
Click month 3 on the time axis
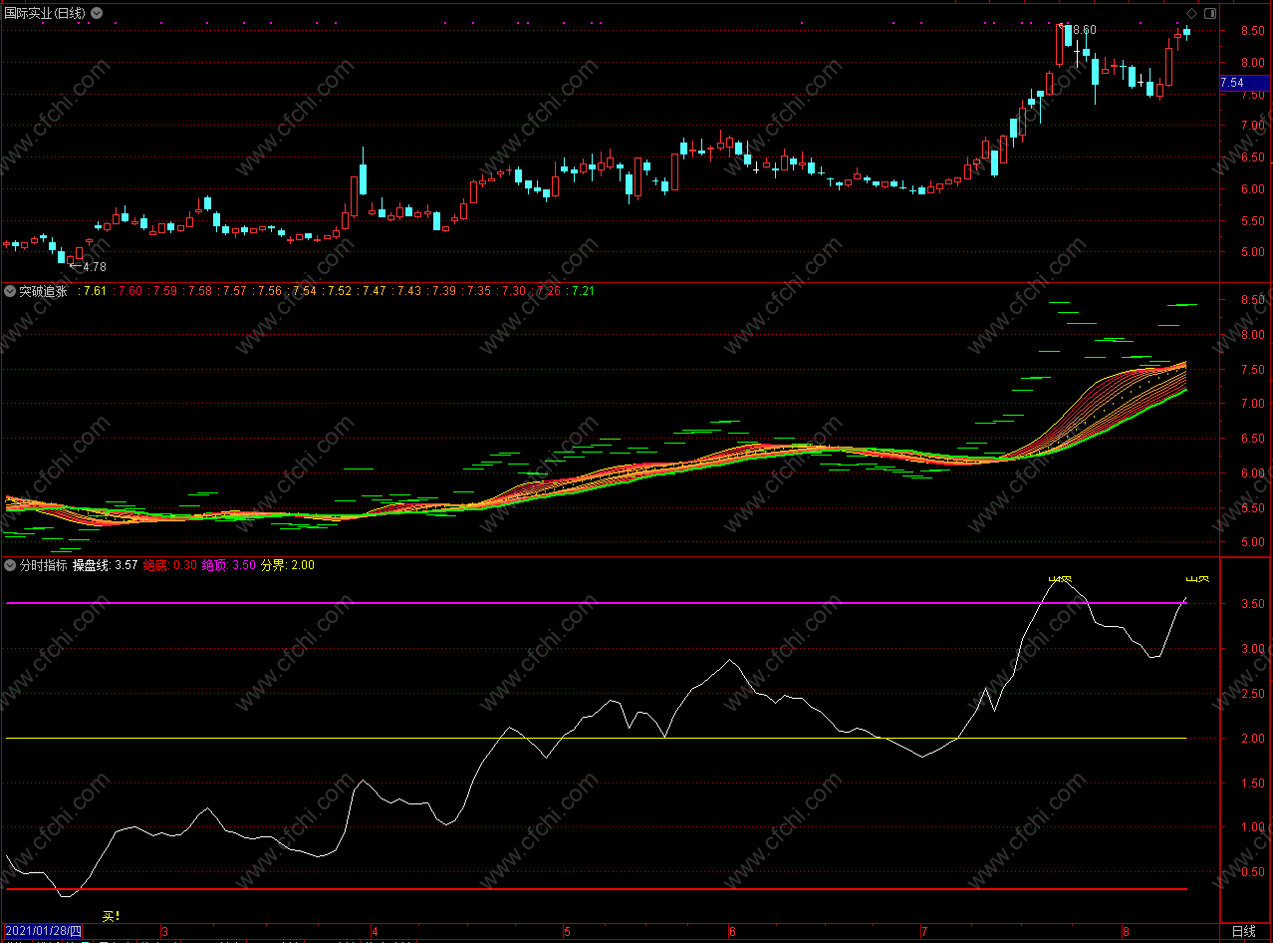[x=165, y=931]
